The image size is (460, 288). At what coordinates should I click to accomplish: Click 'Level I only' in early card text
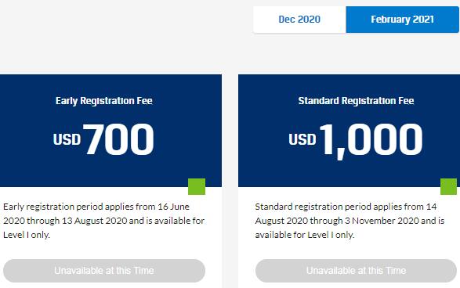click(27, 235)
